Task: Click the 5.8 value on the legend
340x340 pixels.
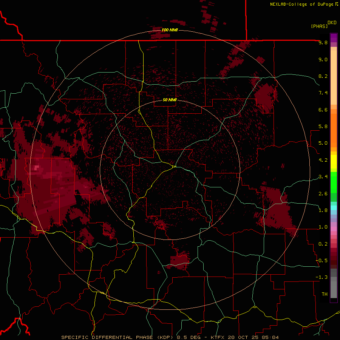Action: point(323,127)
